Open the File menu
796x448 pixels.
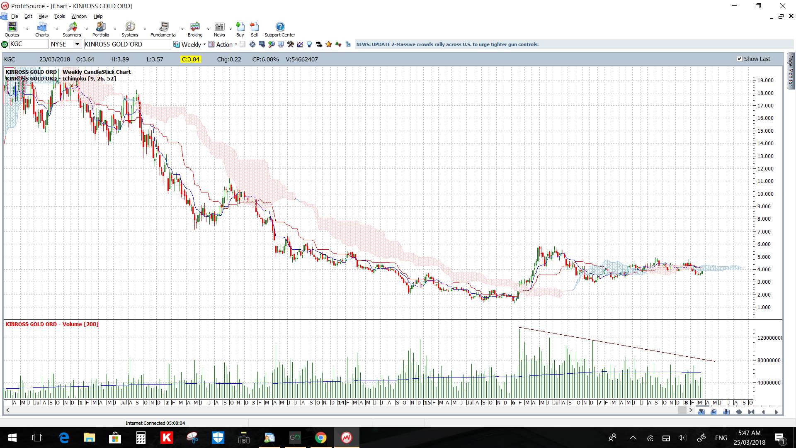click(15, 16)
